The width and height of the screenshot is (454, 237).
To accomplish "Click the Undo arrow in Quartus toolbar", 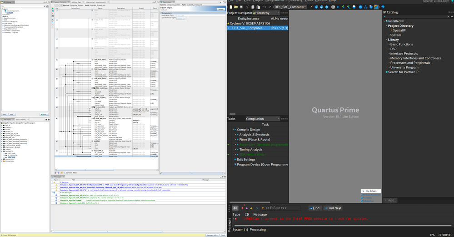I will [x=264, y=7].
